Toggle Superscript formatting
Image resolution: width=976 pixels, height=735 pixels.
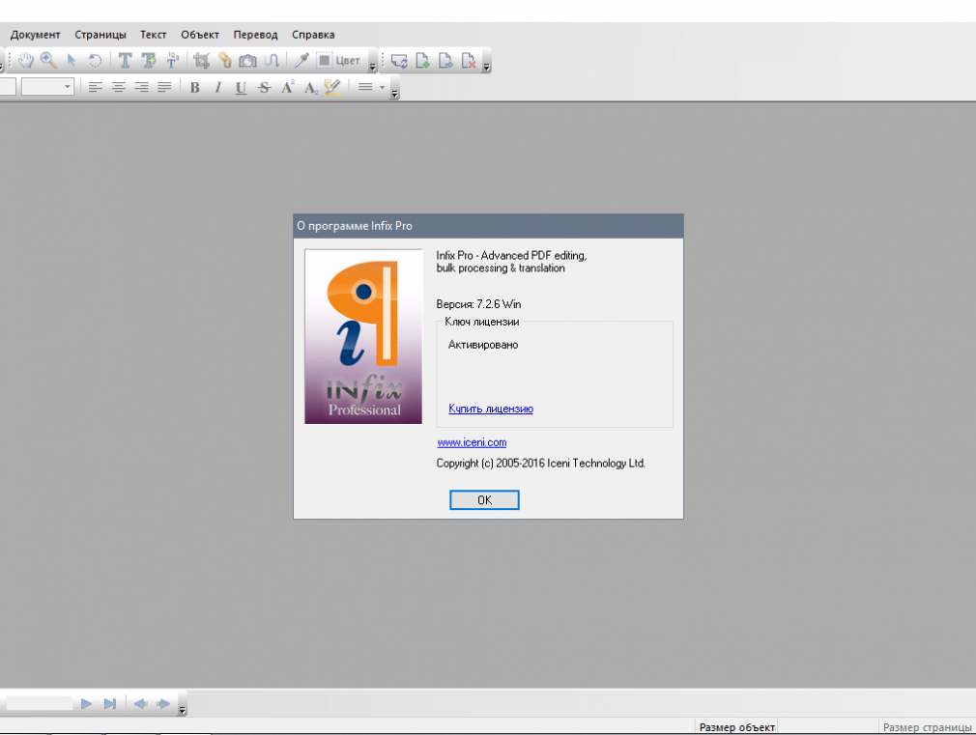(x=288, y=87)
